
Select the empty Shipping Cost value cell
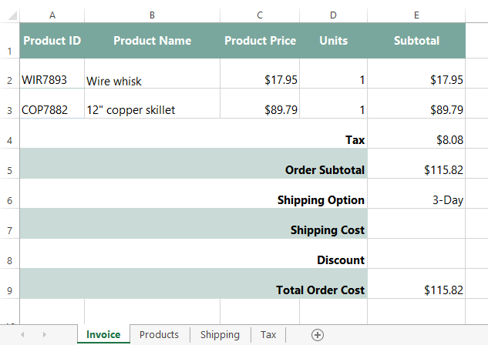click(x=416, y=229)
